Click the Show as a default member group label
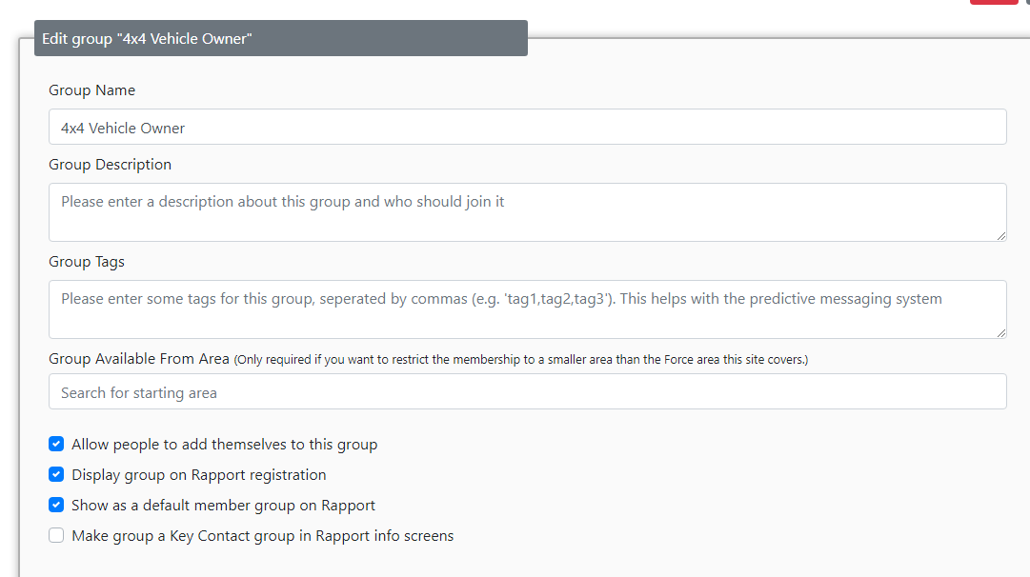Viewport: 1030px width, 577px height. [223, 505]
